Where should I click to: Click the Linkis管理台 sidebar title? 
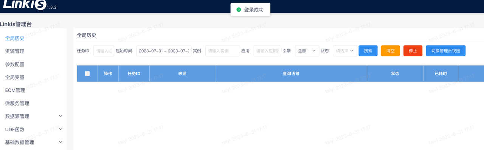pos(16,24)
